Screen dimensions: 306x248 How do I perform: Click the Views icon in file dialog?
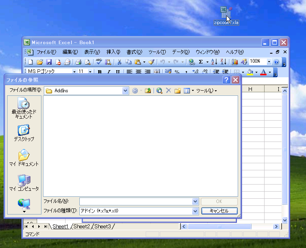187,91
